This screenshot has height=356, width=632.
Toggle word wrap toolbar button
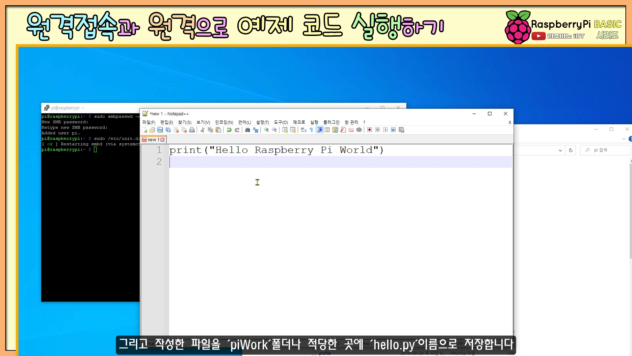303,130
